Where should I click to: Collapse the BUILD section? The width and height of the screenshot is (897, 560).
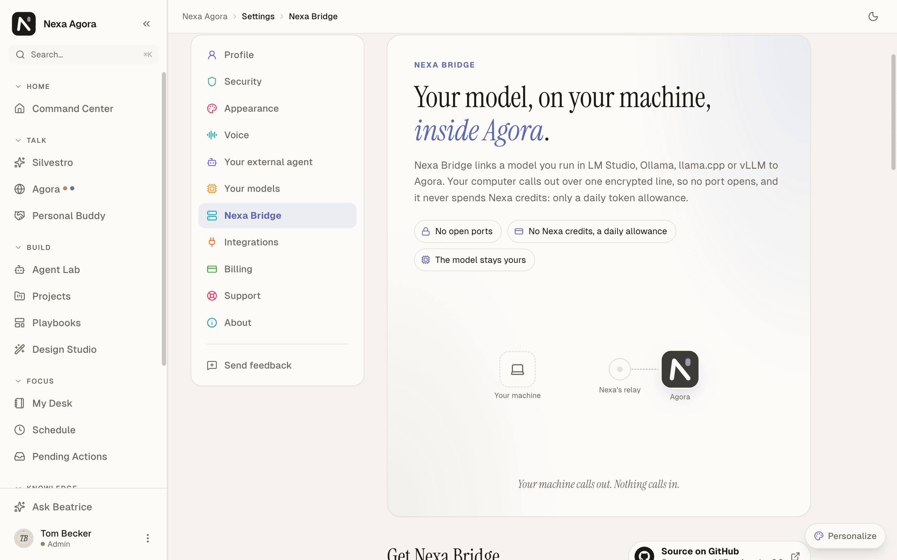18,247
